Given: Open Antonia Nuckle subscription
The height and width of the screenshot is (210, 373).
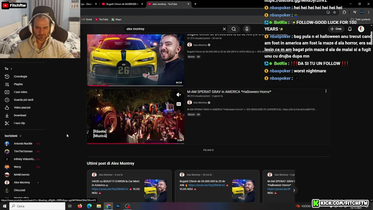Looking at the screenshot, I should click(23, 143).
